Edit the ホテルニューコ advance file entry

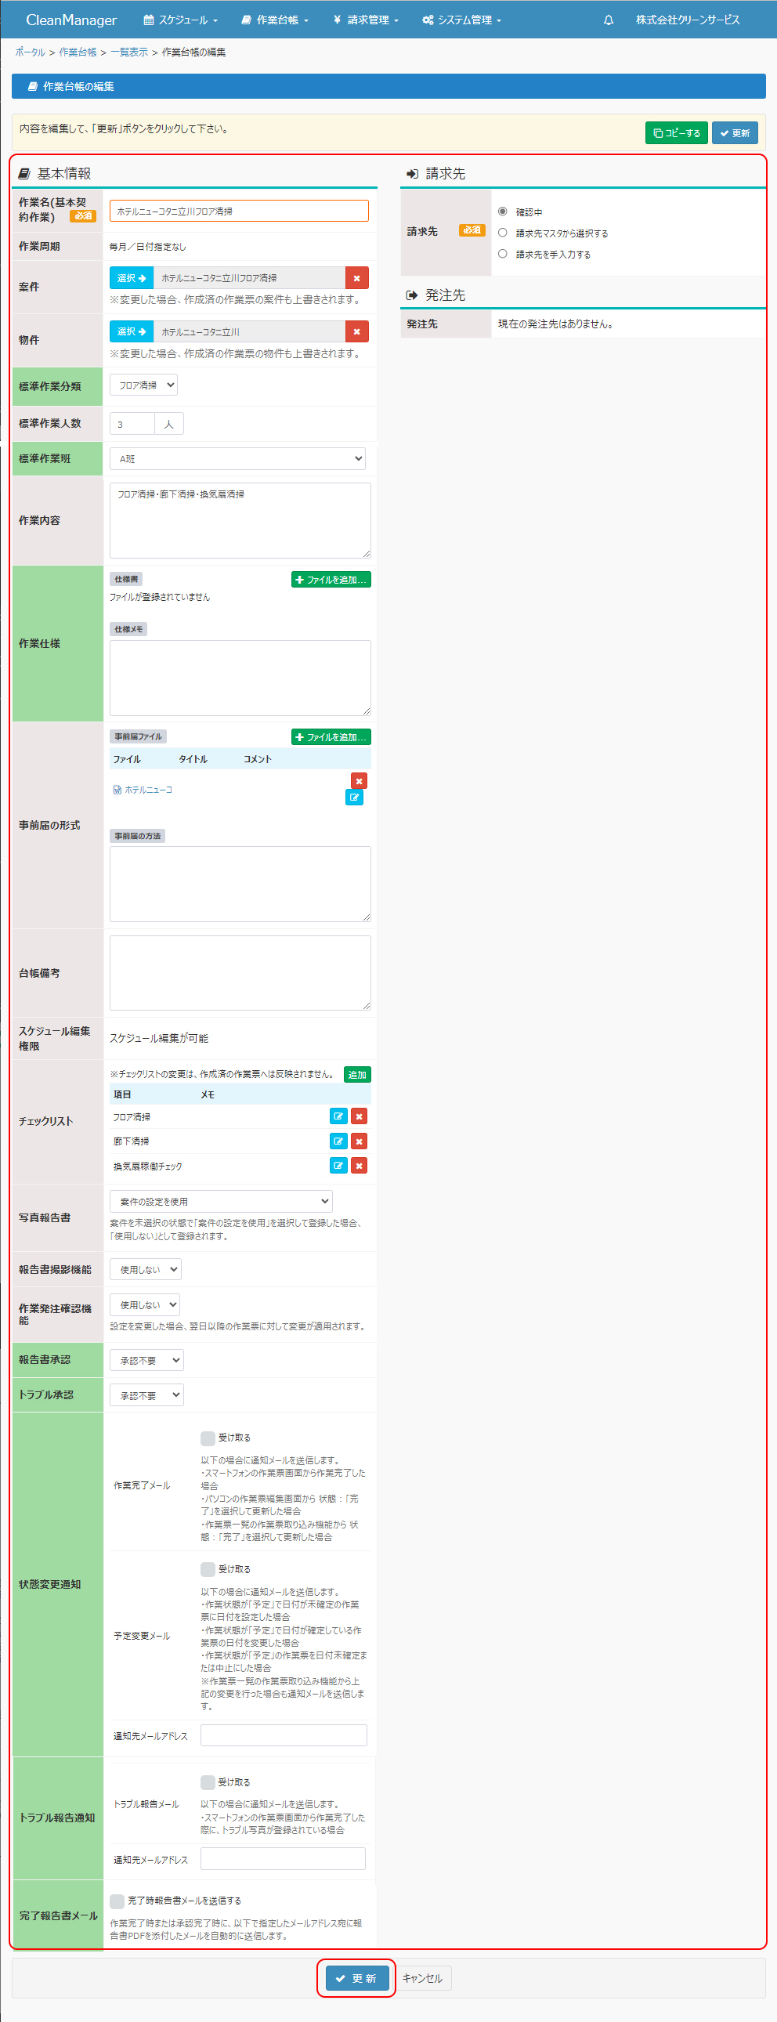click(354, 798)
